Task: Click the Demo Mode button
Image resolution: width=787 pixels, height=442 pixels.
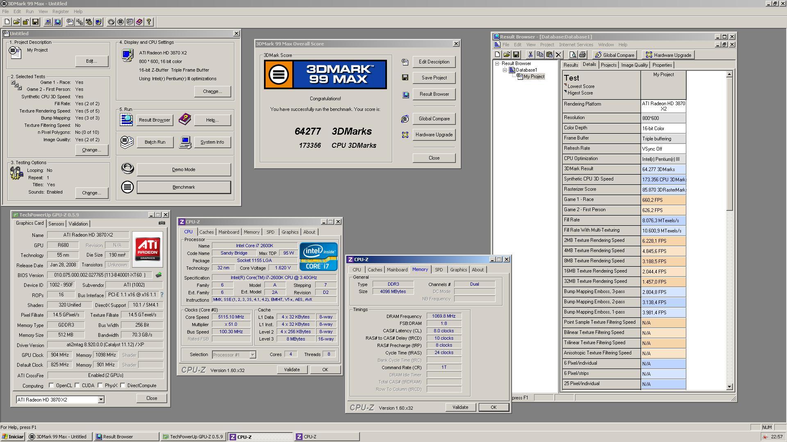Action: (x=184, y=169)
